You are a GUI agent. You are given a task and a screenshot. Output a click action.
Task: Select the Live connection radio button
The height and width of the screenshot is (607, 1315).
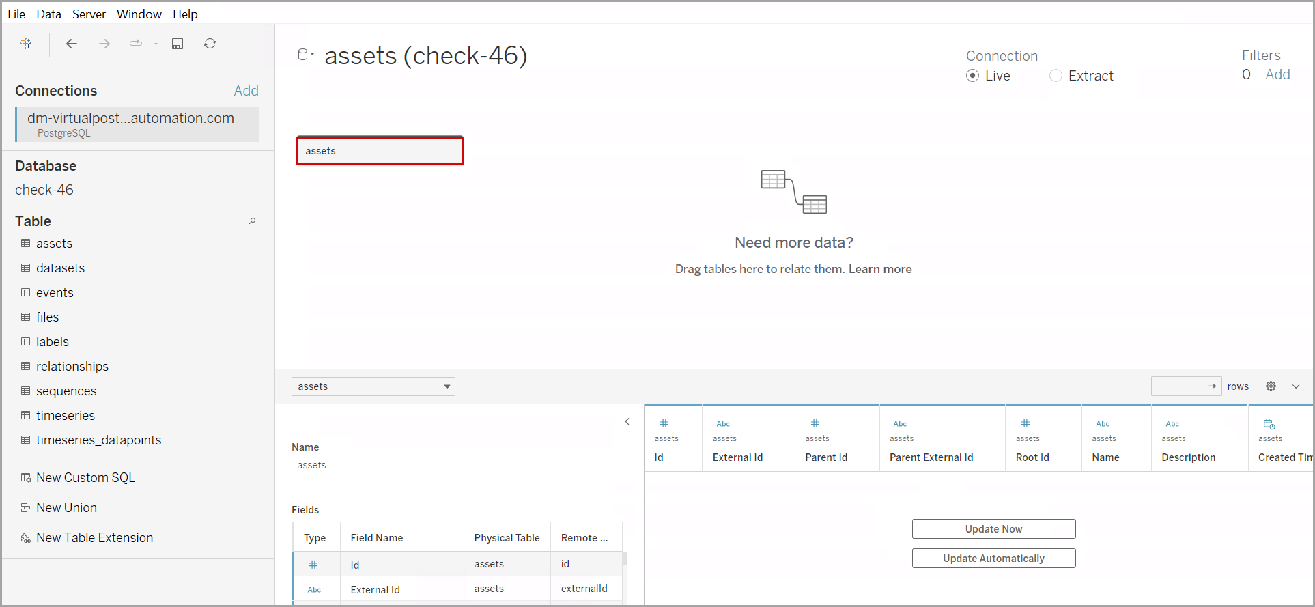click(973, 76)
